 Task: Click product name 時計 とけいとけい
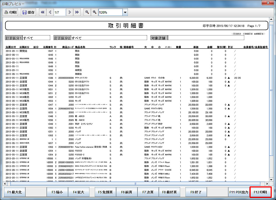(x=84, y=124)
